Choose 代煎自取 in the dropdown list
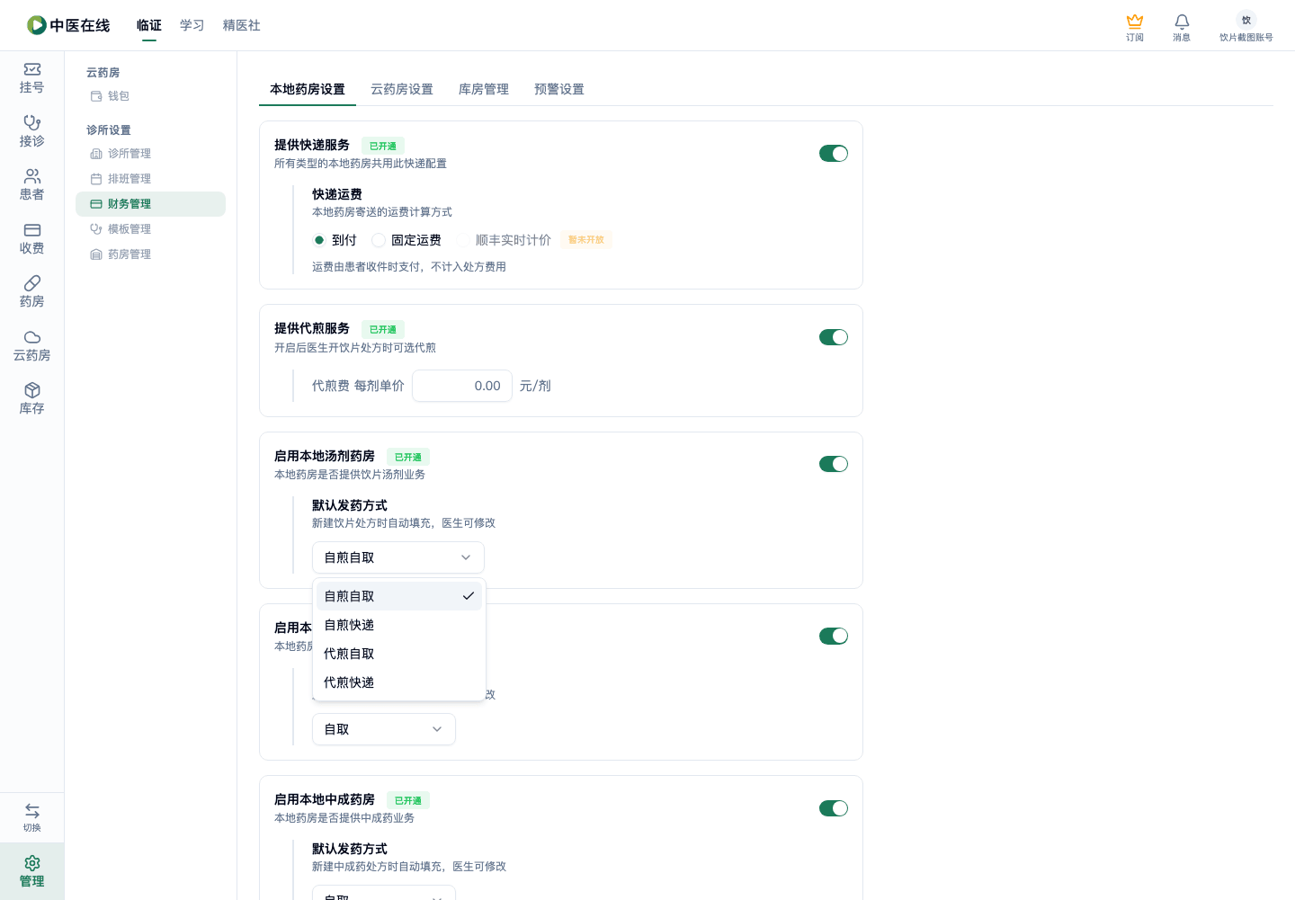This screenshot has width=1295, height=900. tap(399, 654)
